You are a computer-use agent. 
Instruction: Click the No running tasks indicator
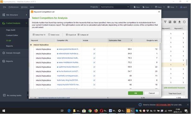pos(12,95)
